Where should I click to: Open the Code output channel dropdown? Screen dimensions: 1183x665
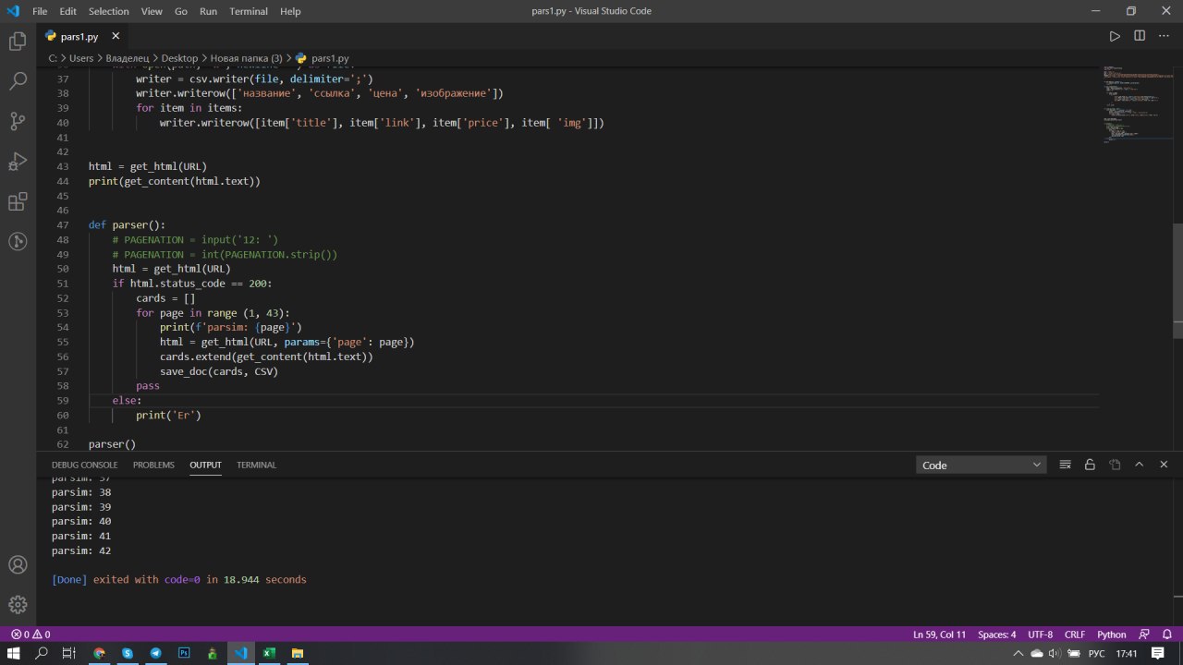[982, 465]
